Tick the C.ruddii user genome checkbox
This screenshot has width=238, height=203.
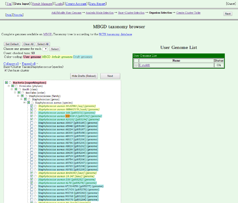coord(136,65)
